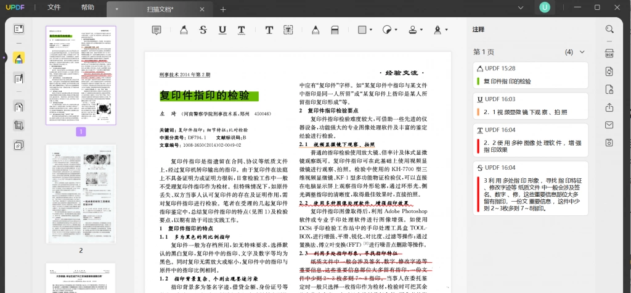
Task: Open the shapes dropdown
Action: coord(365,30)
